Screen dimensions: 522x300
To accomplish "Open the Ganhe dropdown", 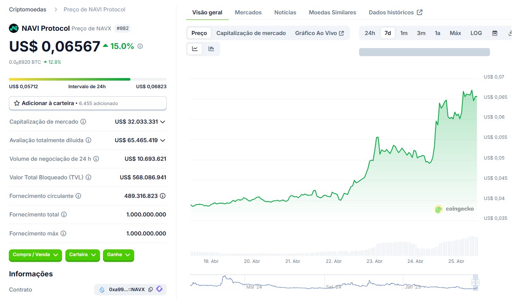I will (119, 255).
